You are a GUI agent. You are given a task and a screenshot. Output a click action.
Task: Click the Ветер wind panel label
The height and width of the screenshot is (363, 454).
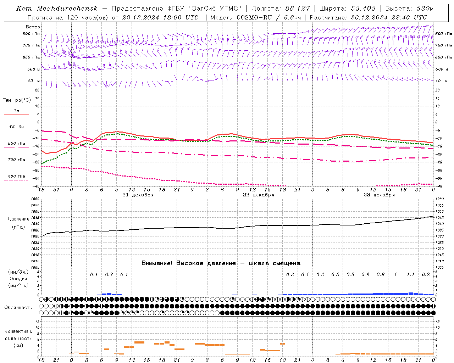(33, 27)
